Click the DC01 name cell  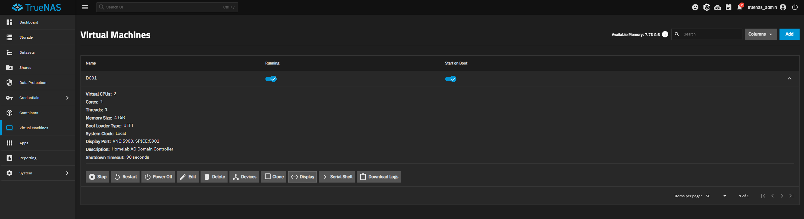pyautogui.click(x=91, y=78)
